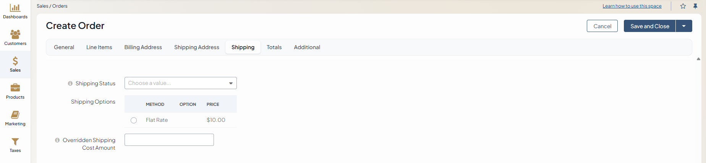Screen dimensions: 706x163
Task: Go to the Totals tab
Action: coord(274,47)
